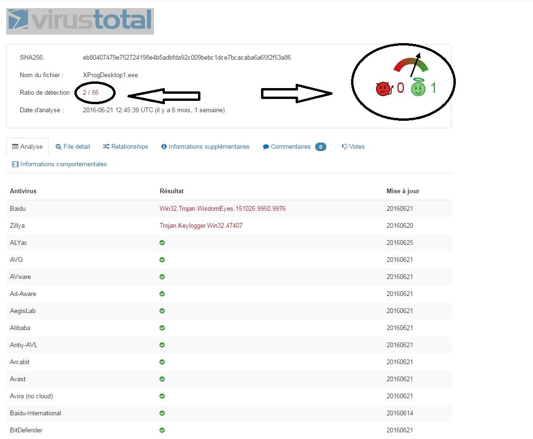Click the shuffle icon on Relationships
This screenshot has height=439, width=533.
[106, 146]
